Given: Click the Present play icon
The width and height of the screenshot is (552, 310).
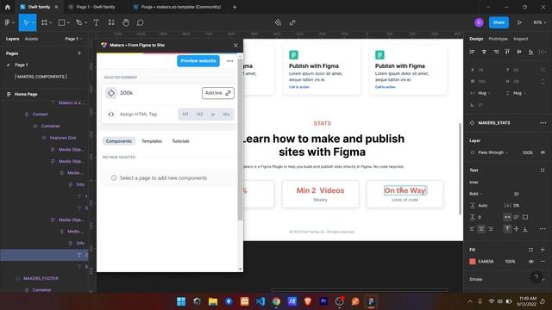Looking at the screenshot, I should (519, 22).
